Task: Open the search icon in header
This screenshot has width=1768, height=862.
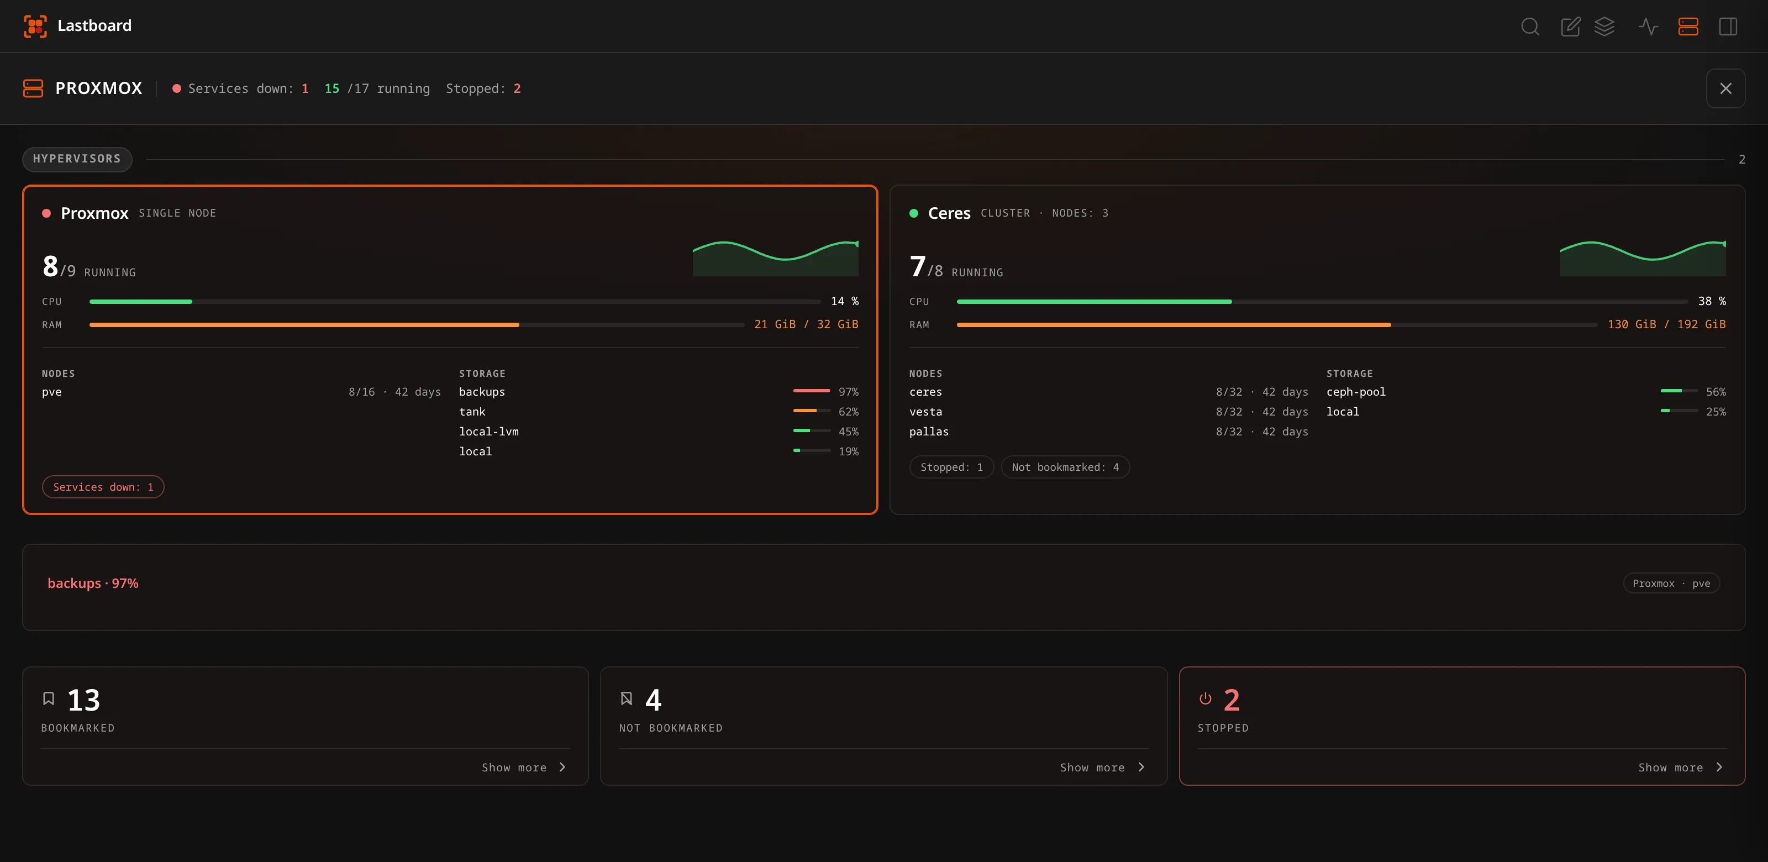Action: pos(1530,26)
